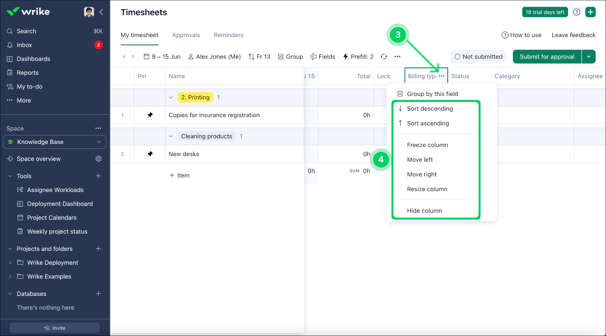
Task: Open the help question mark icon
Action: (576, 12)
